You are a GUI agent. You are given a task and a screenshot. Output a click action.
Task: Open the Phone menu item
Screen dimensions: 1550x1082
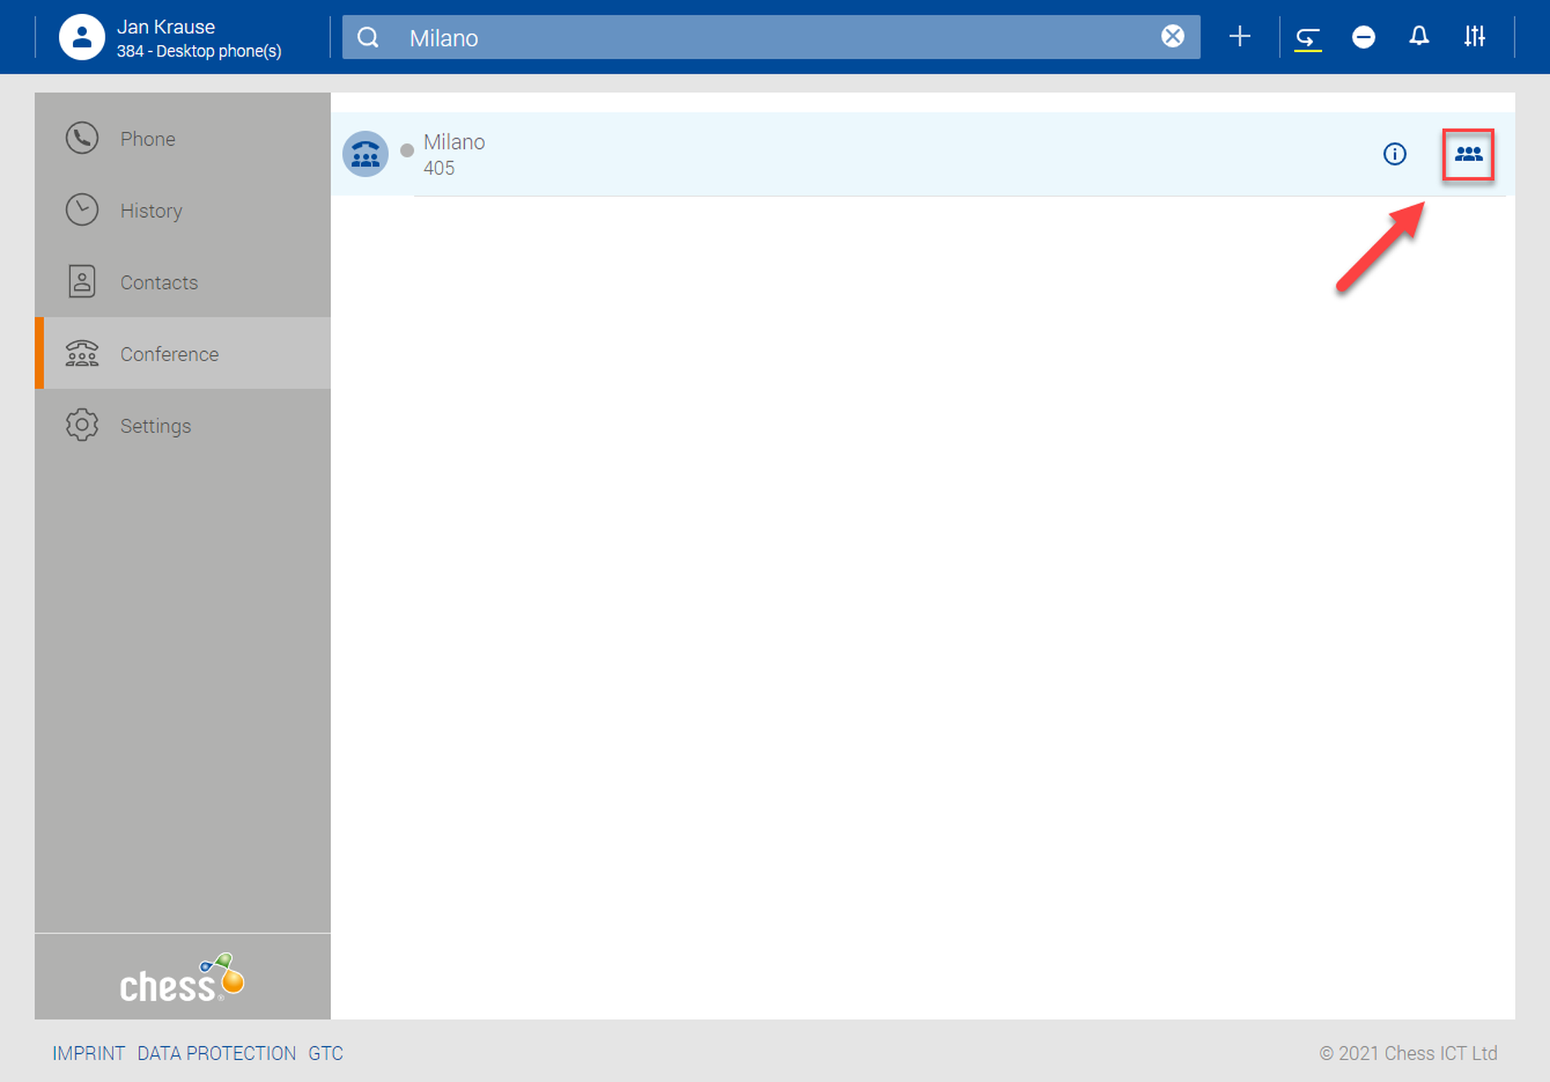tap(147, 139)
